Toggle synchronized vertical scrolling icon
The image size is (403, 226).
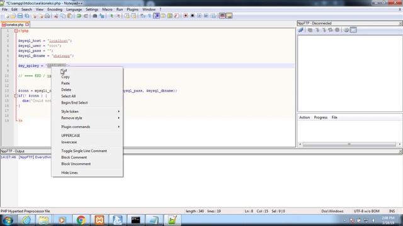[127, 16]
